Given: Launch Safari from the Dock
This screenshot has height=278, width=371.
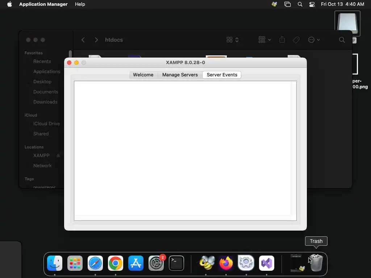Looking at the screenshot, I should (95, 263).
